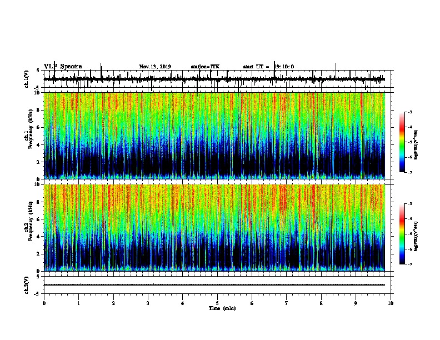
Task: Click the "8" kHz tick on ch.2 frequency axis
Action: tap(39, 202)
